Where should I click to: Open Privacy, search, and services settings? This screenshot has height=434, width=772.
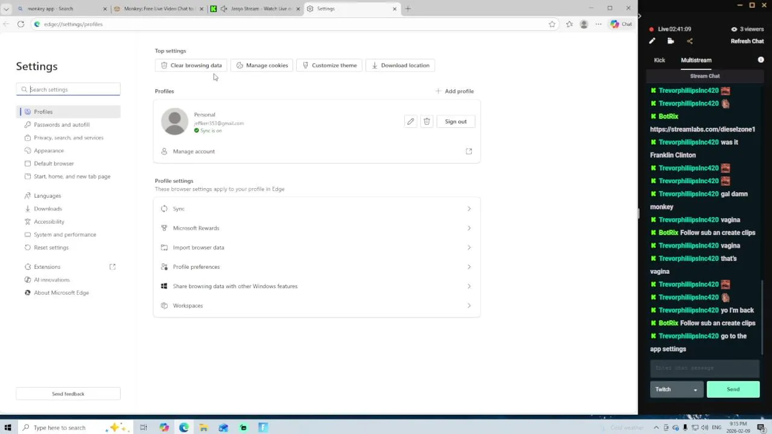point(68,137)
